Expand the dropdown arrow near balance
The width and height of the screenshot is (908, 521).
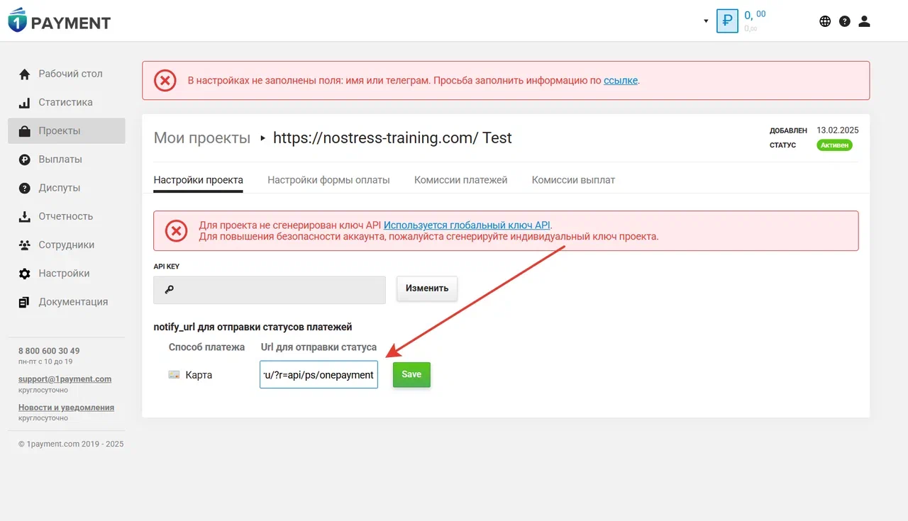(x=706, y=21)
